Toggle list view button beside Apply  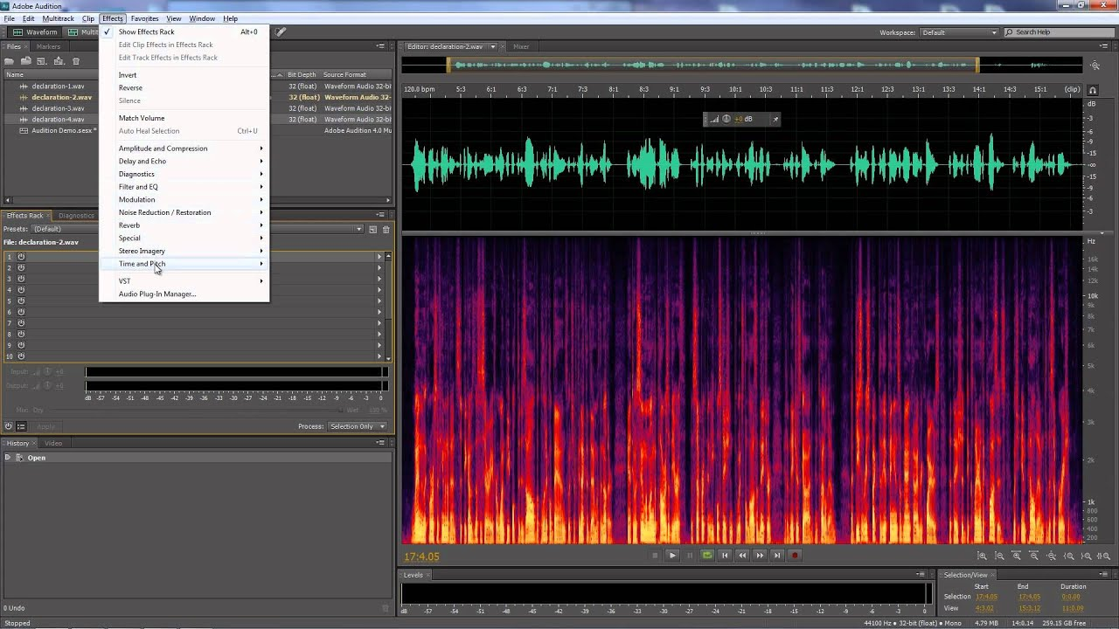pyautogui.click(x=21, y=426)
